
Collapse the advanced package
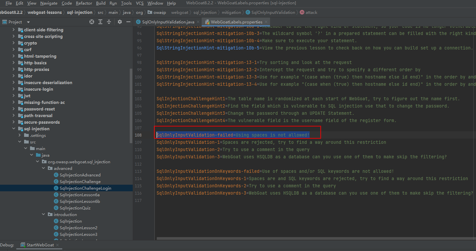tap(44, 168)
